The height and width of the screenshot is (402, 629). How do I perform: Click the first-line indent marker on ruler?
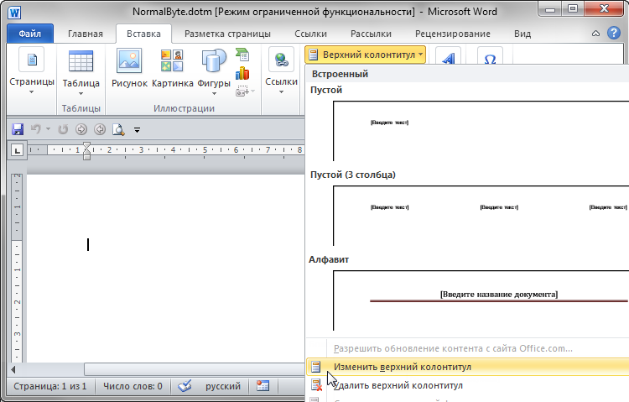(x=86, y=145)
